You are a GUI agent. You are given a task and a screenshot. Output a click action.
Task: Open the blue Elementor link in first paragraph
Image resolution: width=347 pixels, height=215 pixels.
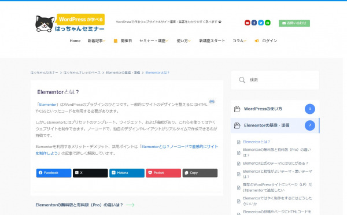(48, 105)
